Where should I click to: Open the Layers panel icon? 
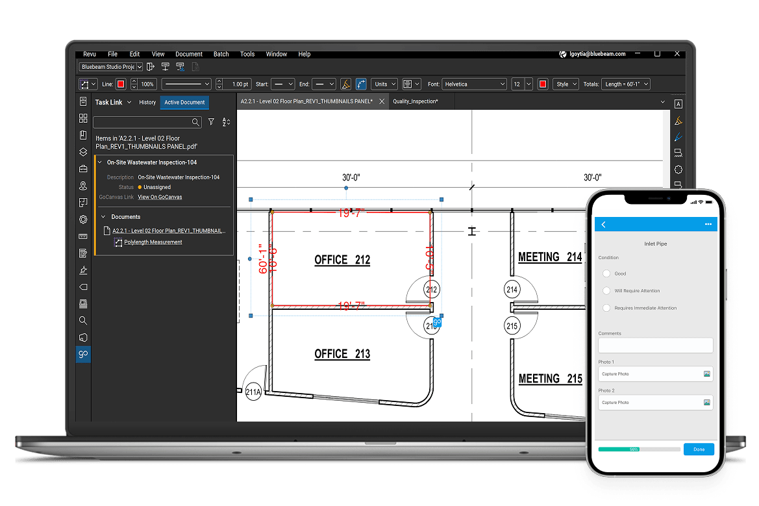tap(83, 152)
